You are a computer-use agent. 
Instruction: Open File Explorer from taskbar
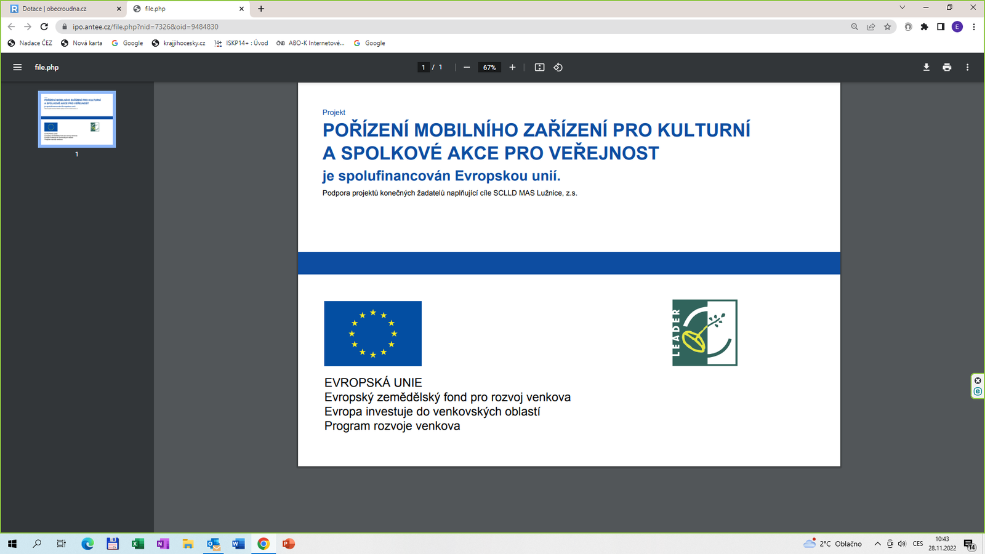pos(188,544)
